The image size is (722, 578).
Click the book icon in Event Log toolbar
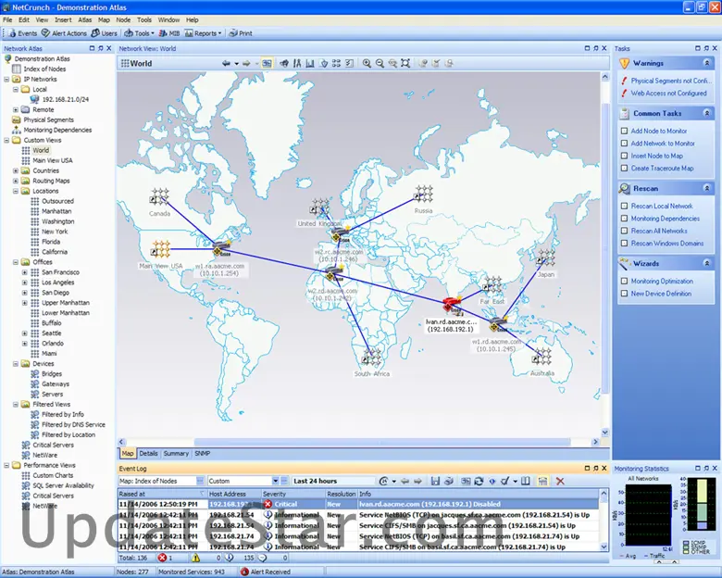click(526, 482)
